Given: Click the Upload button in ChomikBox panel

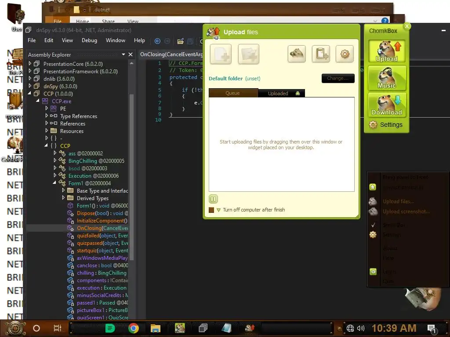Looking at the screenshot, I should tap(387, 51).
